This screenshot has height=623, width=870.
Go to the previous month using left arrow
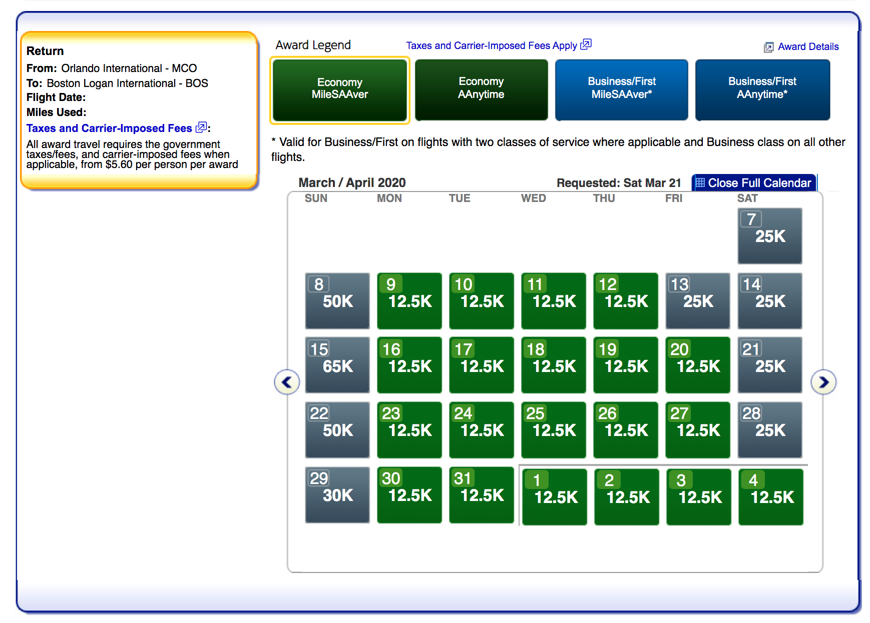pyautogui.click(x=287, y=382)
